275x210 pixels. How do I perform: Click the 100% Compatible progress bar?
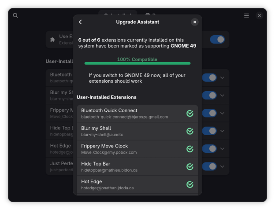point(137,63)
